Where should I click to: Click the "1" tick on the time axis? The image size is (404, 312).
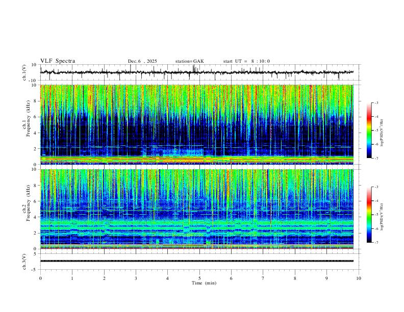[x=72, y=278]
